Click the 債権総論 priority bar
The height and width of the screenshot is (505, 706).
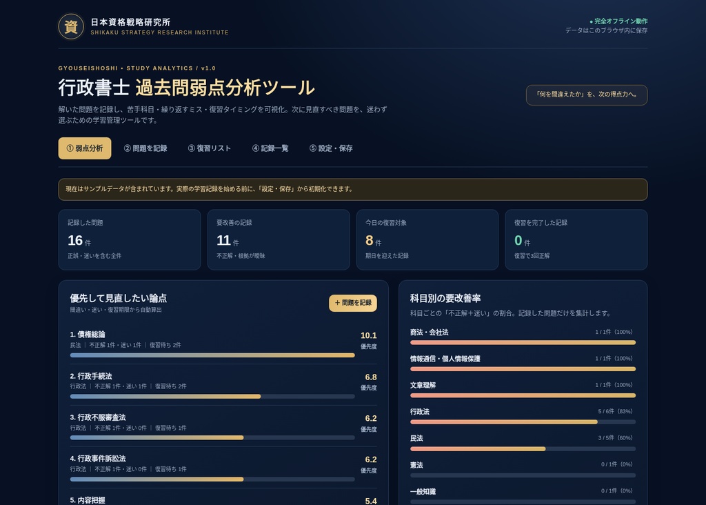click(x=212, y=355)
